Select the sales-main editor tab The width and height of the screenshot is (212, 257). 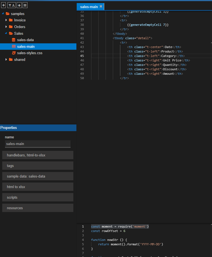point(89,6)
